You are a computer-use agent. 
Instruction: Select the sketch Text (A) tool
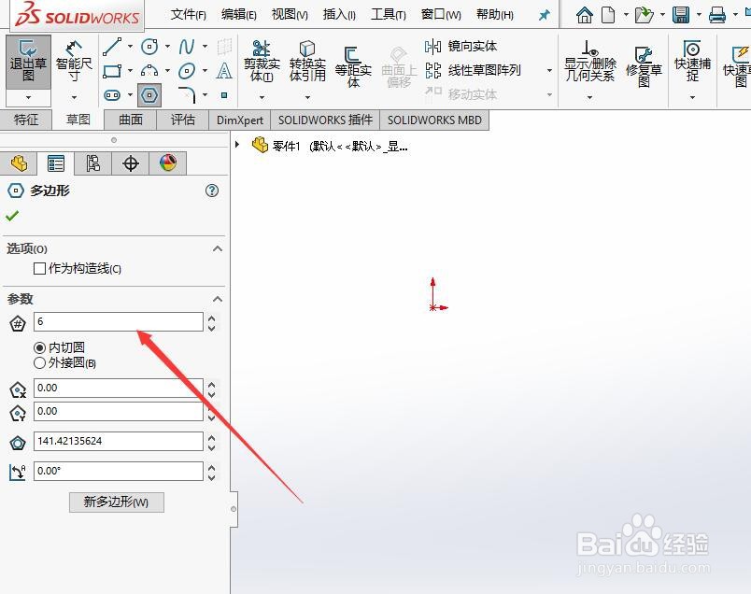(x=223, y=71)
